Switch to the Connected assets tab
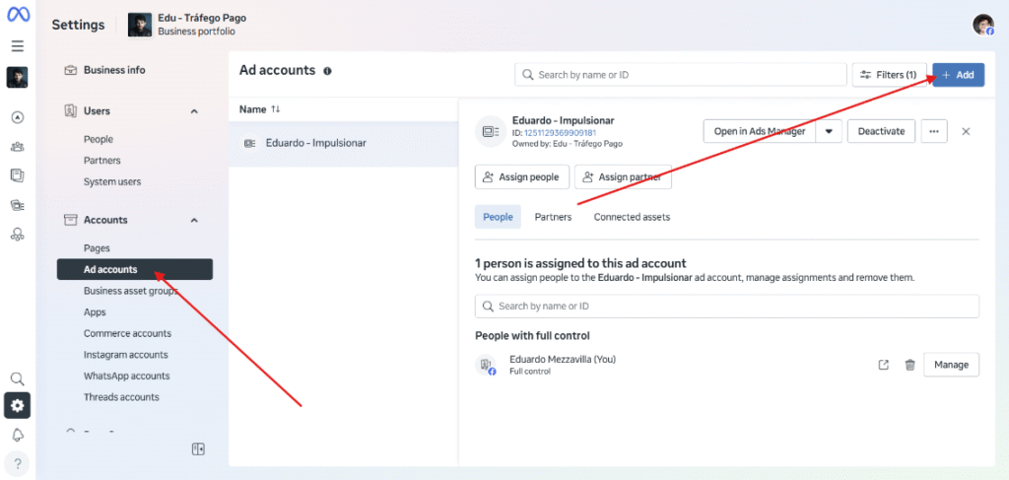The image size is (1009, 480). 632,217
